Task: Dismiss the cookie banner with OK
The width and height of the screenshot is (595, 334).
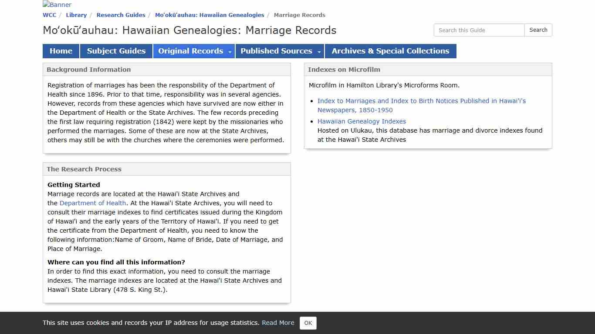Action: click(308, 323)
